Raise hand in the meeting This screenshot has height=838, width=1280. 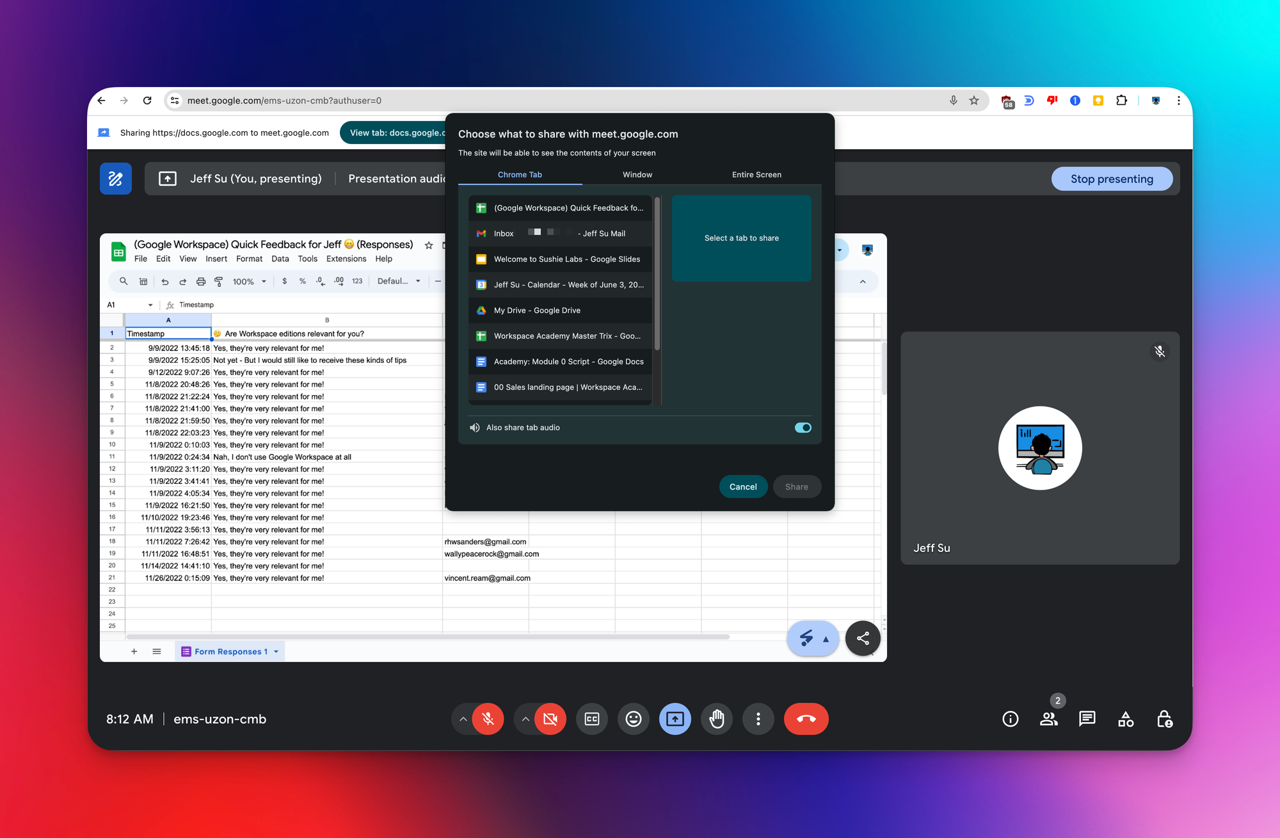click(x=717, y=719)
